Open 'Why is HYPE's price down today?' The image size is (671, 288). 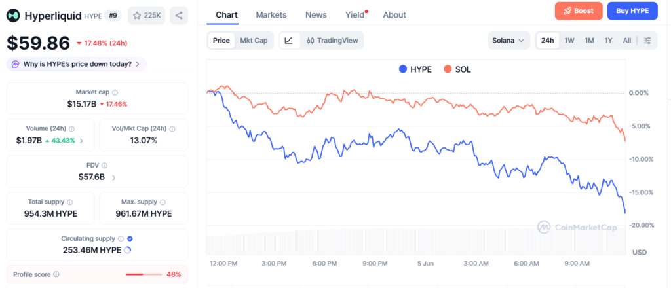click(76, 64)
